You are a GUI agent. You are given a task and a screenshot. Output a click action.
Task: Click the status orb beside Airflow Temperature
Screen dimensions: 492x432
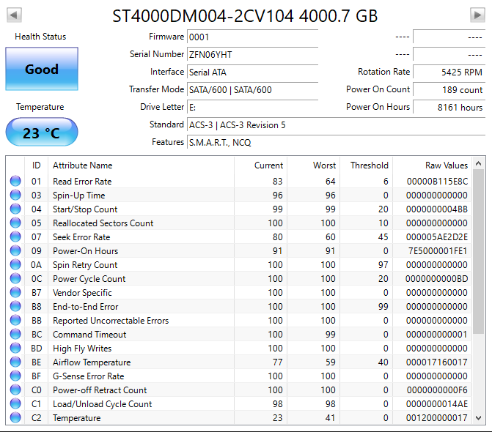[15, 362]
